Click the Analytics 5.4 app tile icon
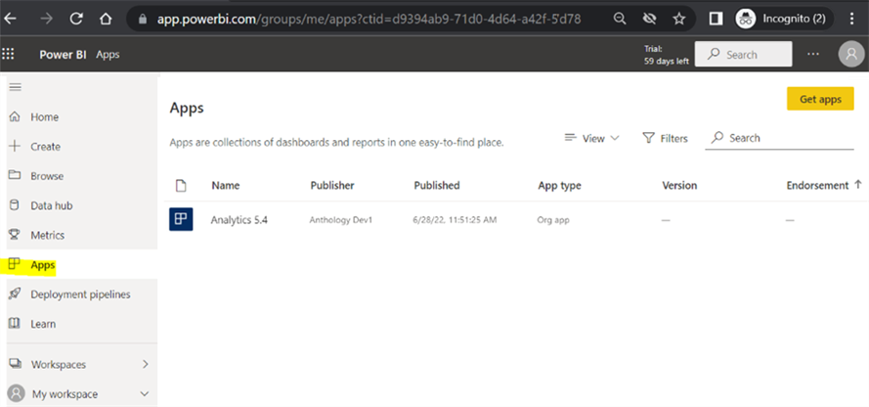The height and width of the screenshot is (407, 869). pyautogui.click(x=181, y=219)
